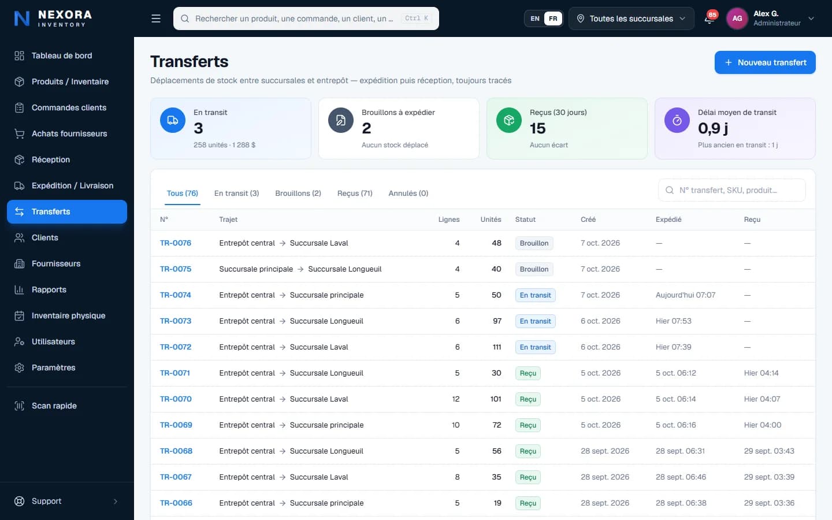
Task: Create a Nouveau transfert
Action: click(765, 62)
